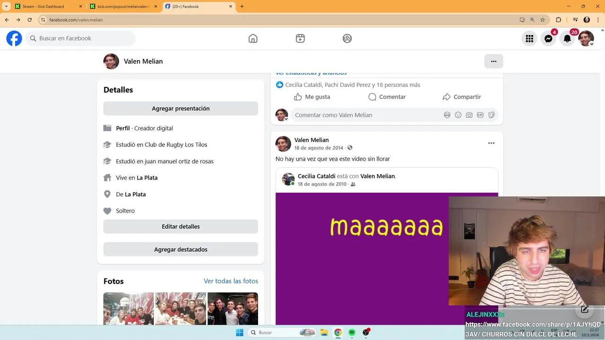Click Estudió en Club de Rugby Los Tilos
The image size is (605, 340).
(x=162, y=144)
